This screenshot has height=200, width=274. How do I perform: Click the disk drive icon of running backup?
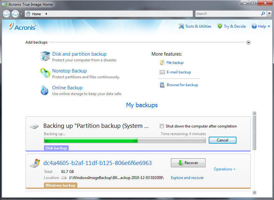click(34, 127)
